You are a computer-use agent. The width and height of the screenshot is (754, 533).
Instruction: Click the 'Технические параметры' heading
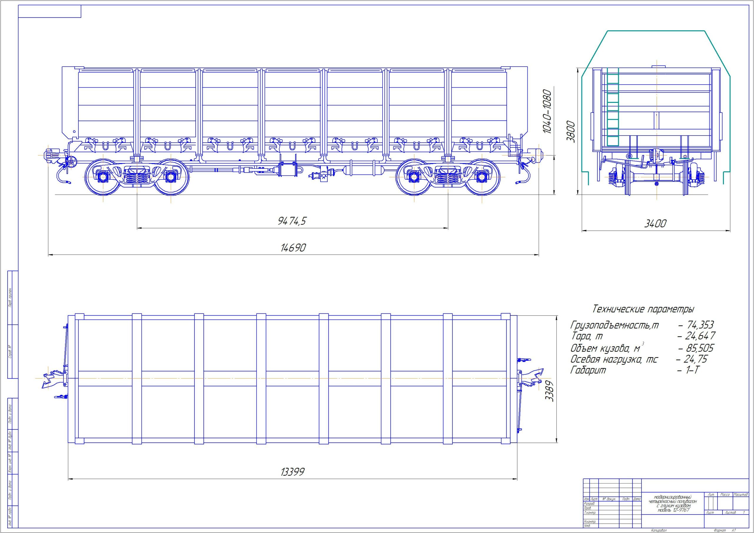coord(643,309)
